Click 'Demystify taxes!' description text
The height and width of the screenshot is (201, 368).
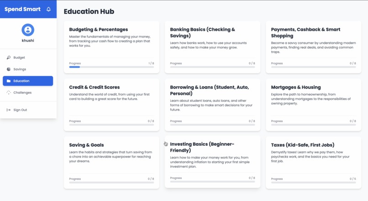pos(310,157)
